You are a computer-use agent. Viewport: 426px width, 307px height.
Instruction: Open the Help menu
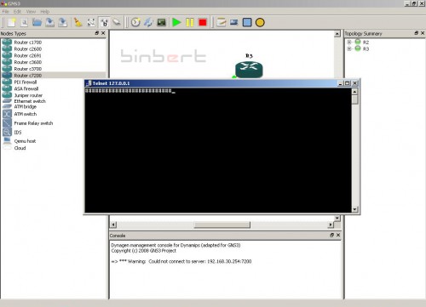45,12
